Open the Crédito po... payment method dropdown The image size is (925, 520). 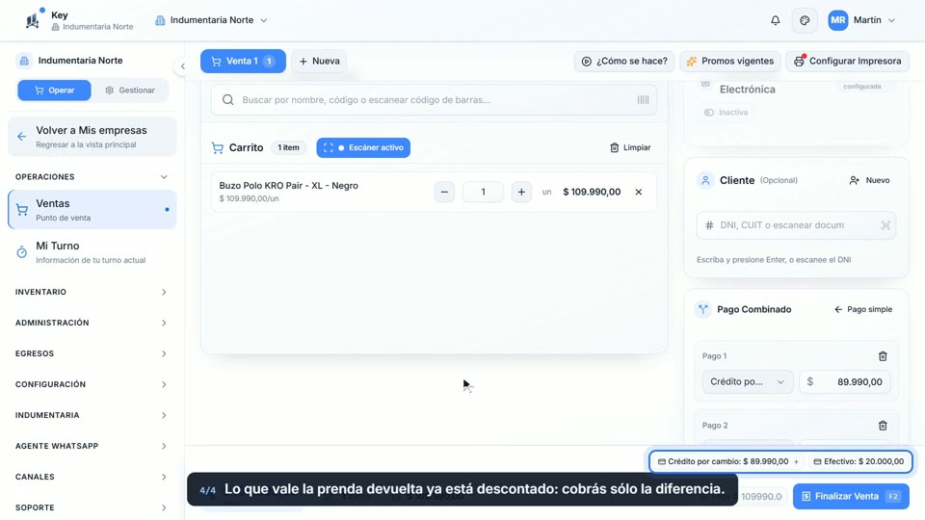coord(748,382)
